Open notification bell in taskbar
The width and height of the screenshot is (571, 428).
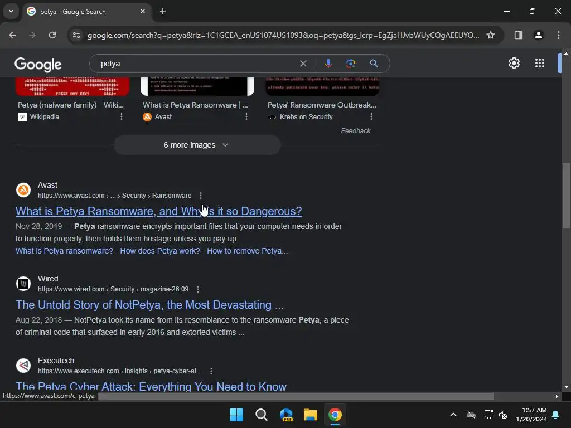pyautogui.click(x=556, y=415)
